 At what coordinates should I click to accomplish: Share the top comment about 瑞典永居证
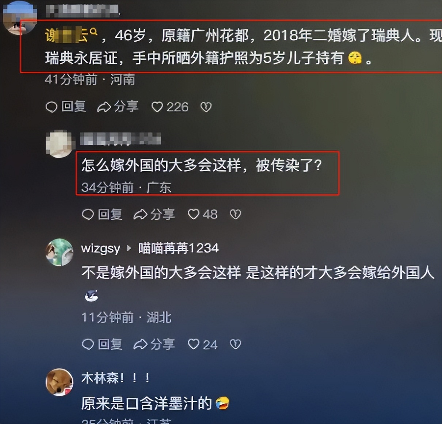point(118,107)
